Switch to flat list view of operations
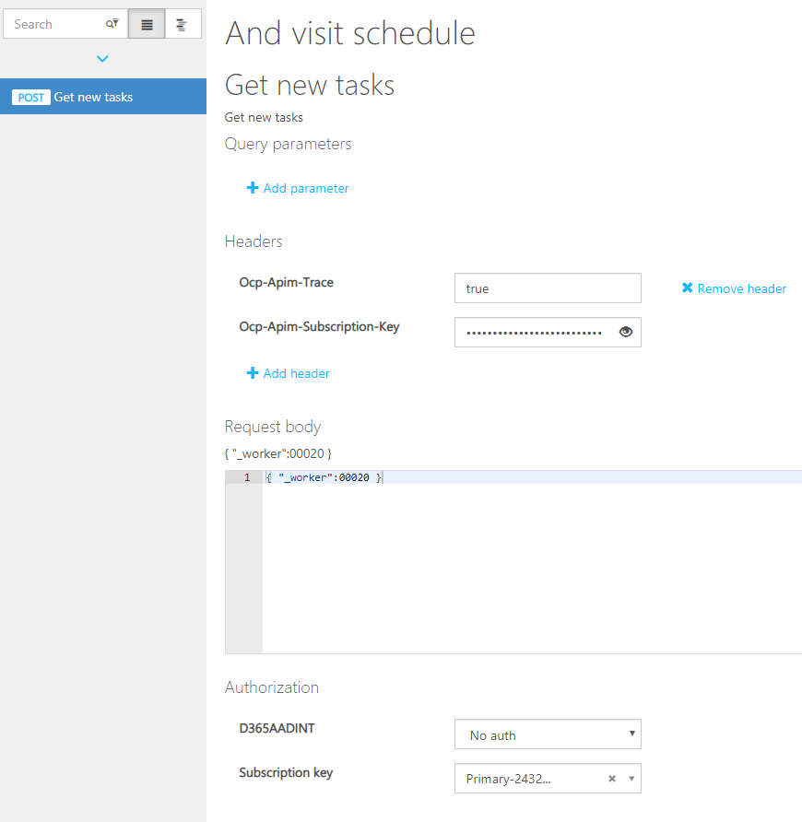This screenshot has width=802, height=822. pyautogui.click(x=147, y=25)
